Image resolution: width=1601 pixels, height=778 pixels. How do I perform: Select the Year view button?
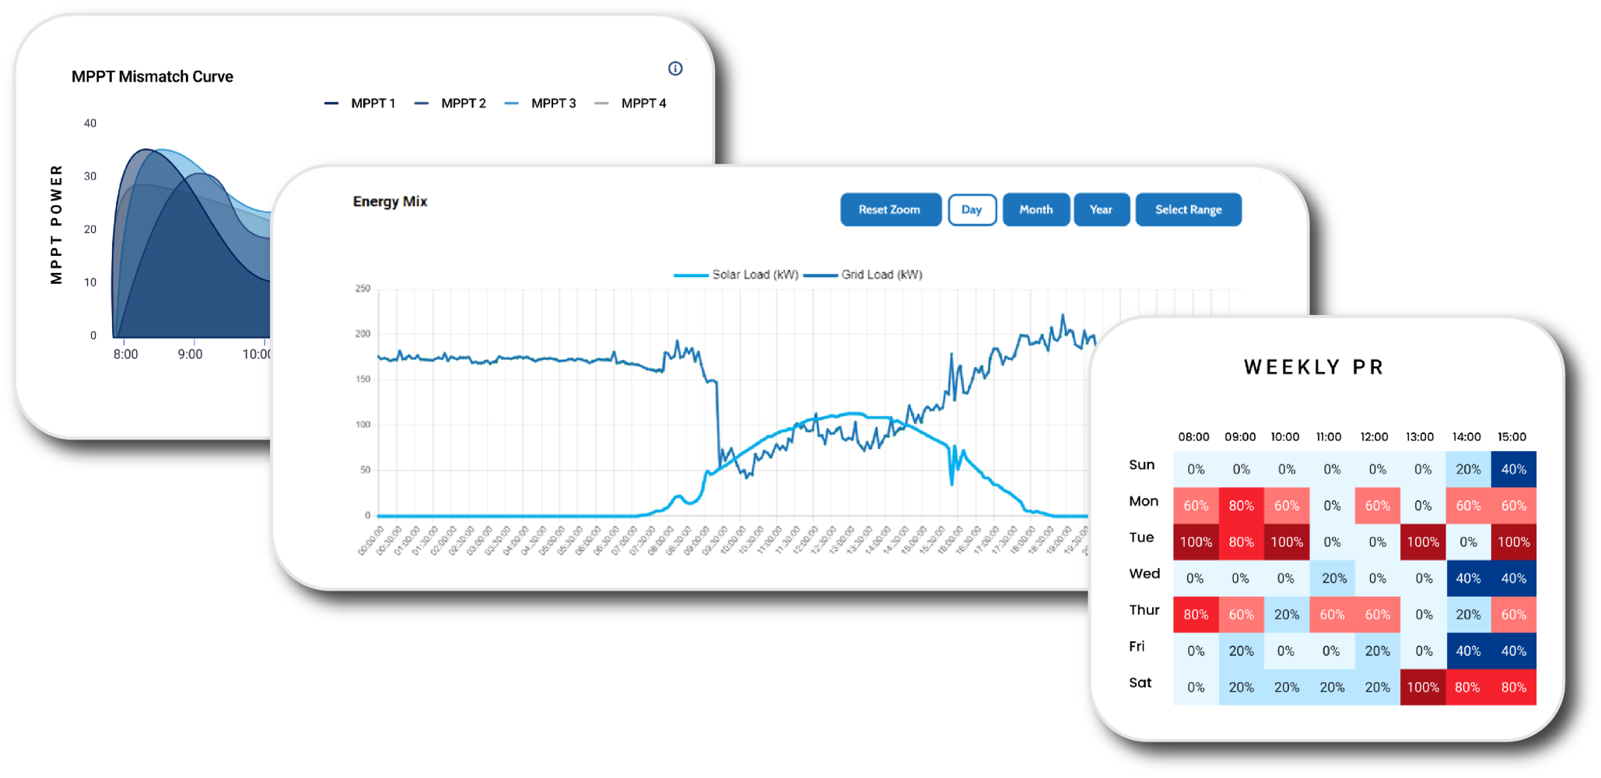[x=1101, y=210]
